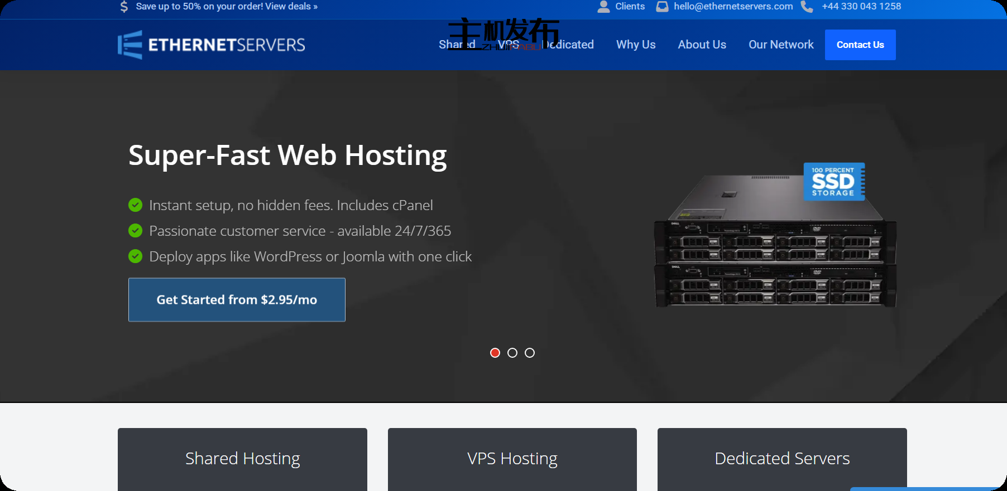Open the VPS Hosting card
This screenshot has width=1007, height=491.
pyautogui.click(x=512, y=459)
